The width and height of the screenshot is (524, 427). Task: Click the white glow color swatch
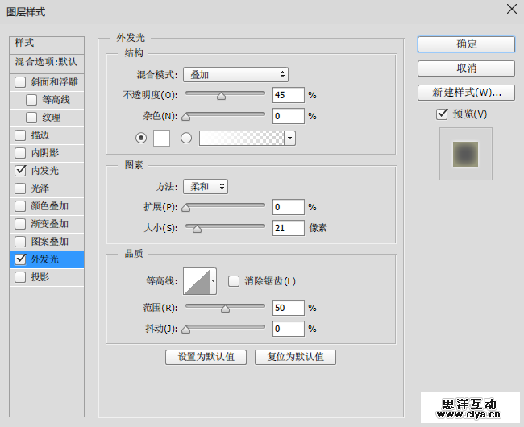[161, 138]
